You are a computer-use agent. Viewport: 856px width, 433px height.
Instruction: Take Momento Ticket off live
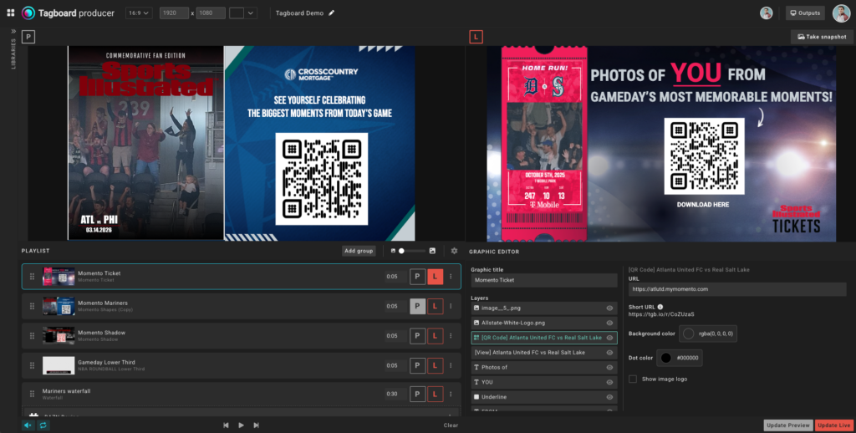coord(435,277)
